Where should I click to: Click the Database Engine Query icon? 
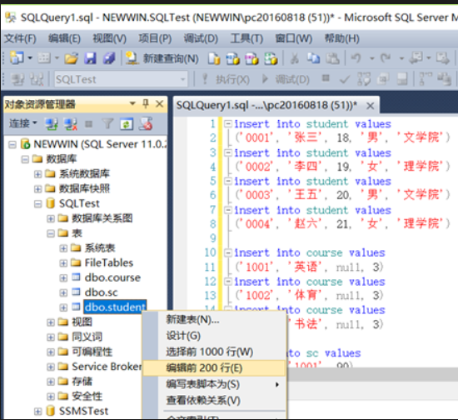pyautogui.click(x=214, y=58)
